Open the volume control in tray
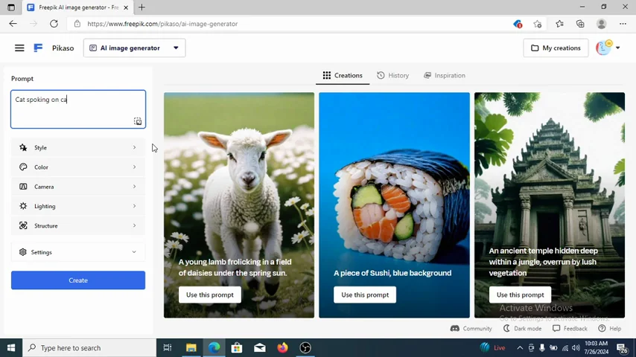 tap(576, 347)
